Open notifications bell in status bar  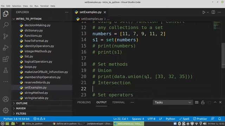tap(219, 119)
